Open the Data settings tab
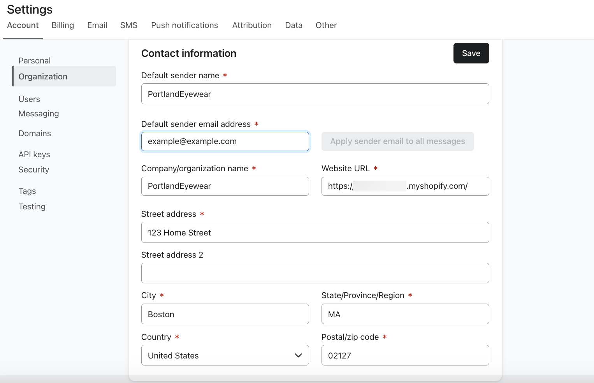594x383 pixels. click(x=293, y=25)
